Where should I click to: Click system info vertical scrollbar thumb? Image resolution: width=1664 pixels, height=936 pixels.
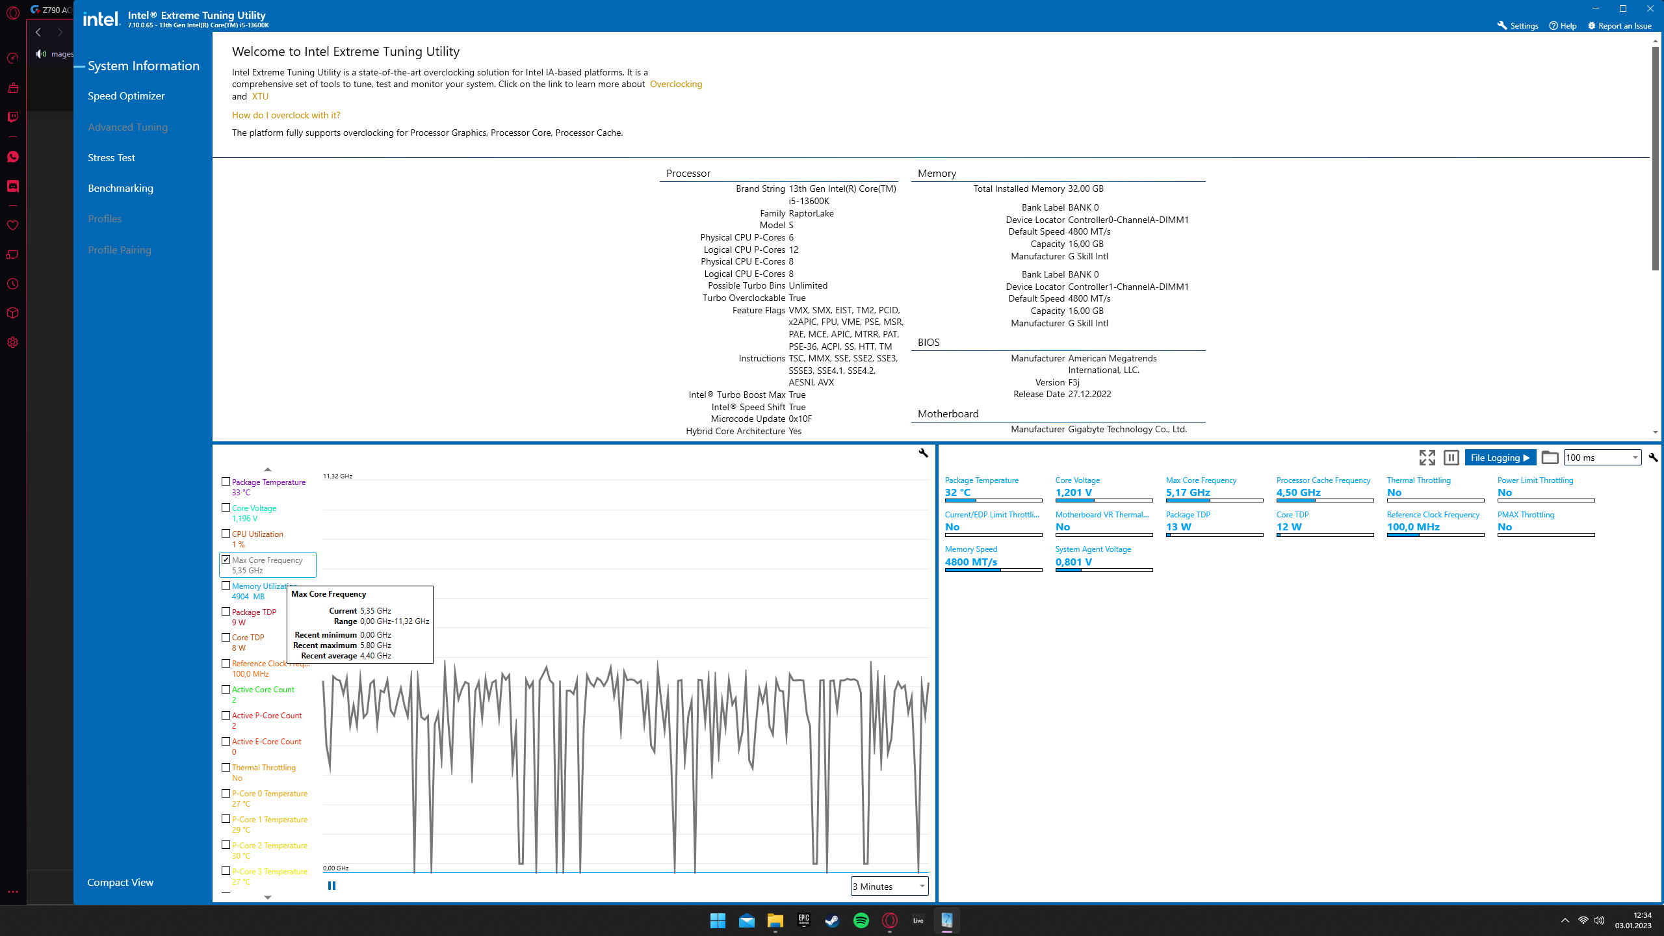pyautogui.click(x=1655, y=158)
